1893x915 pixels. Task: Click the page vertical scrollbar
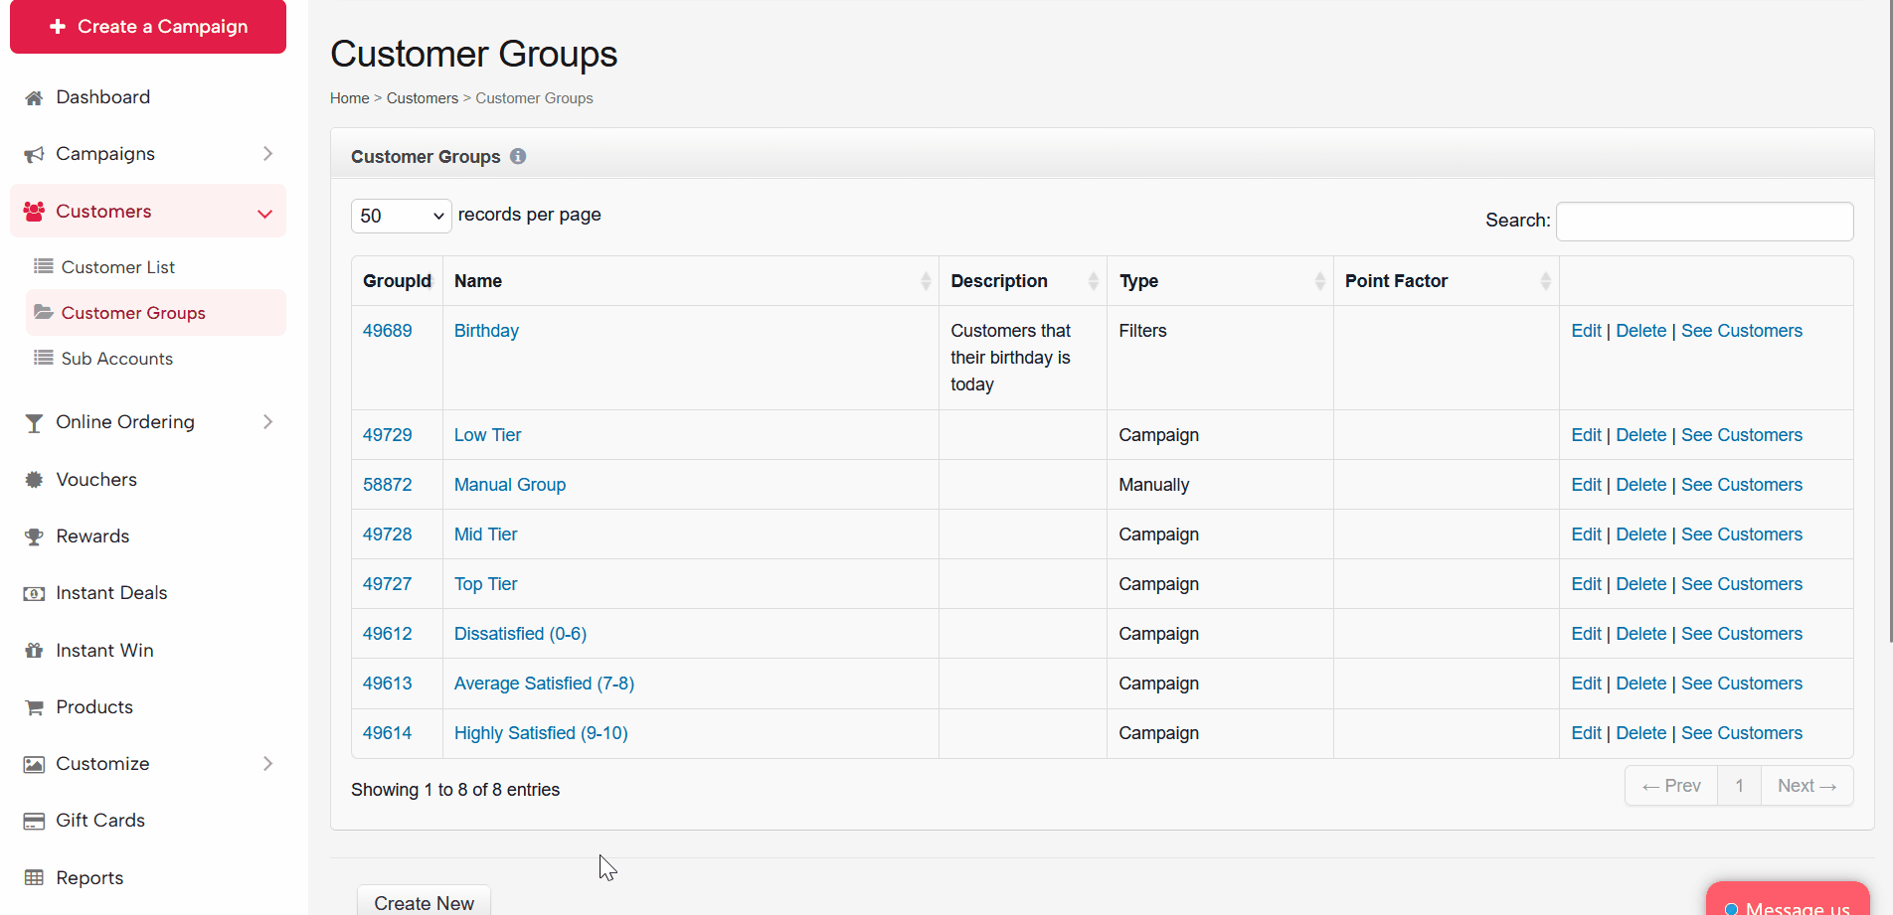pos(1889,320)
